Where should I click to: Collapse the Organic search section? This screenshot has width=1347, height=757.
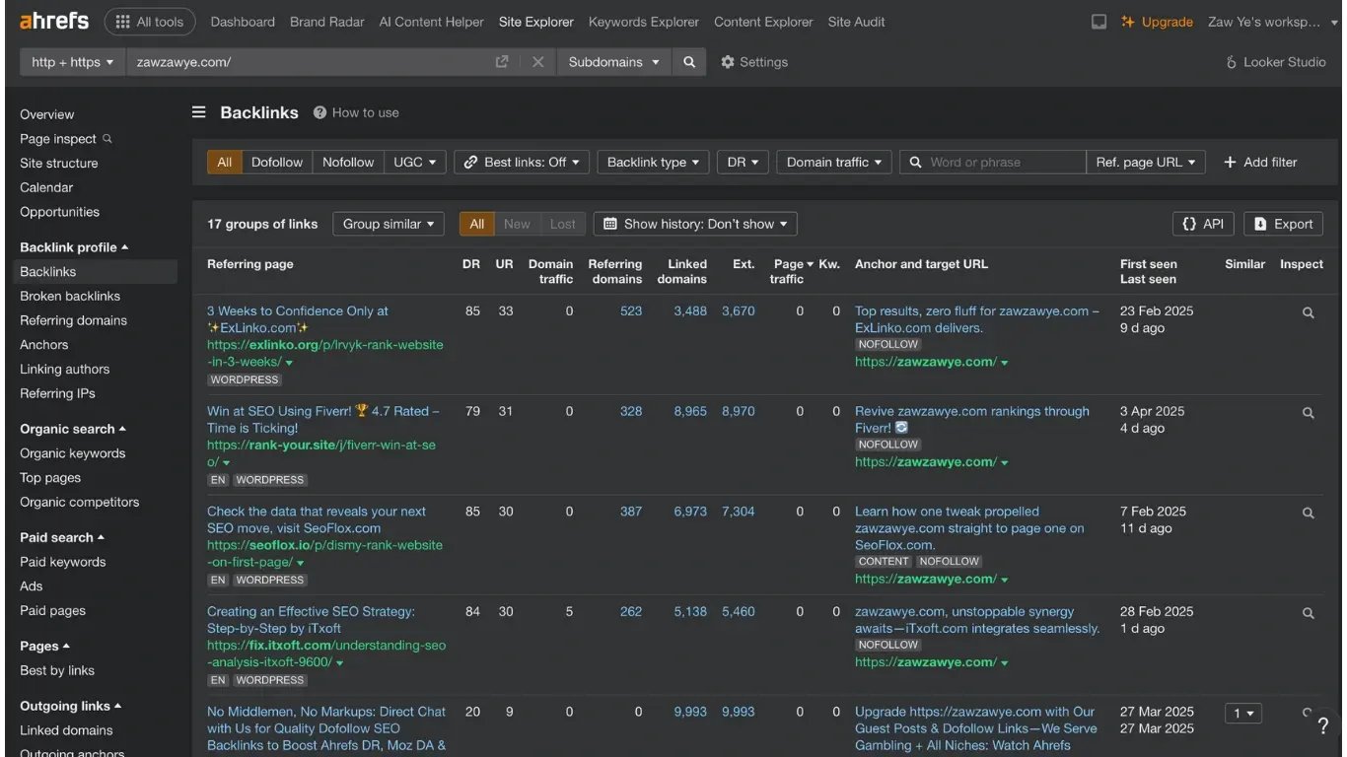pos(73,429)
